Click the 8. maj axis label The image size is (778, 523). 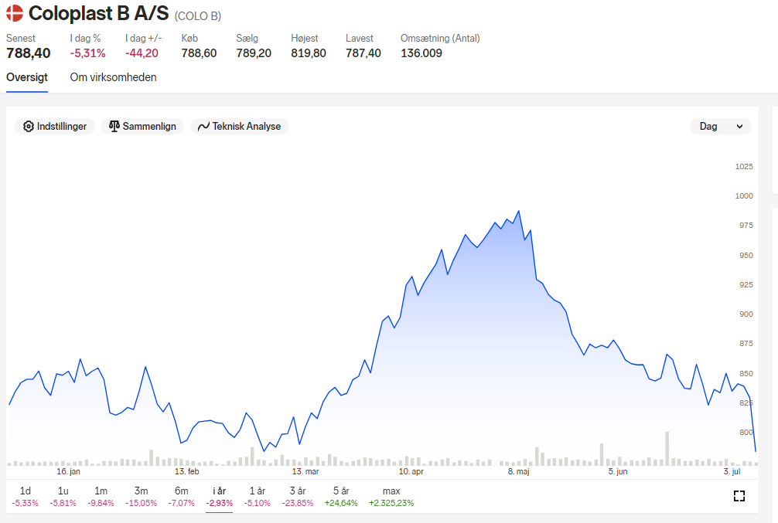tap(518, 471)
